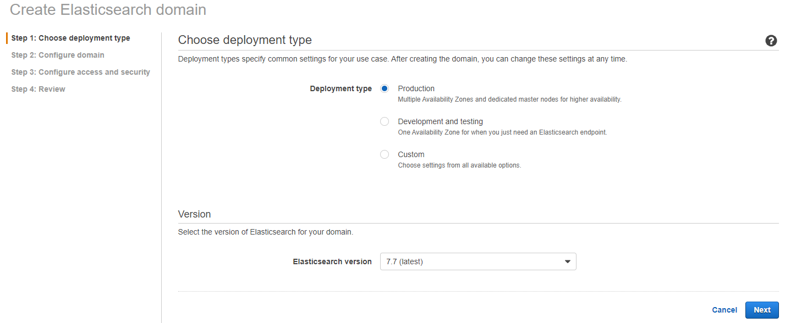Open the help question mark icon
Screen dimensions: 785x323
(x=771, y=41)
